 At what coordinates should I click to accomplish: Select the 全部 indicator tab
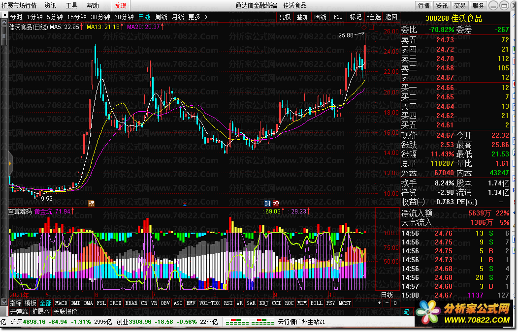tap(46, 303)
